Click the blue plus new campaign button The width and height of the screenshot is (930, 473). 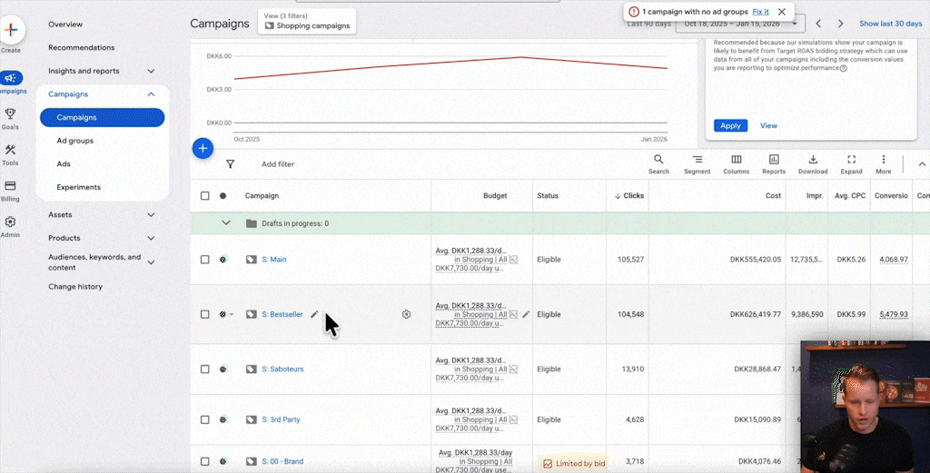[203, 148]
